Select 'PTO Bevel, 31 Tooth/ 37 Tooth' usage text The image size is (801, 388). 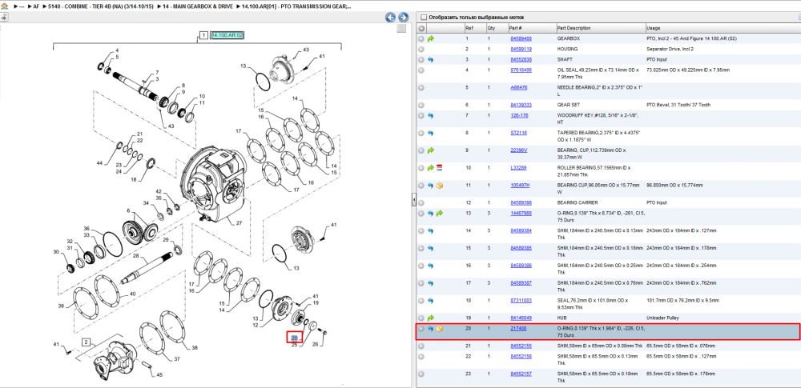point(678,105)
